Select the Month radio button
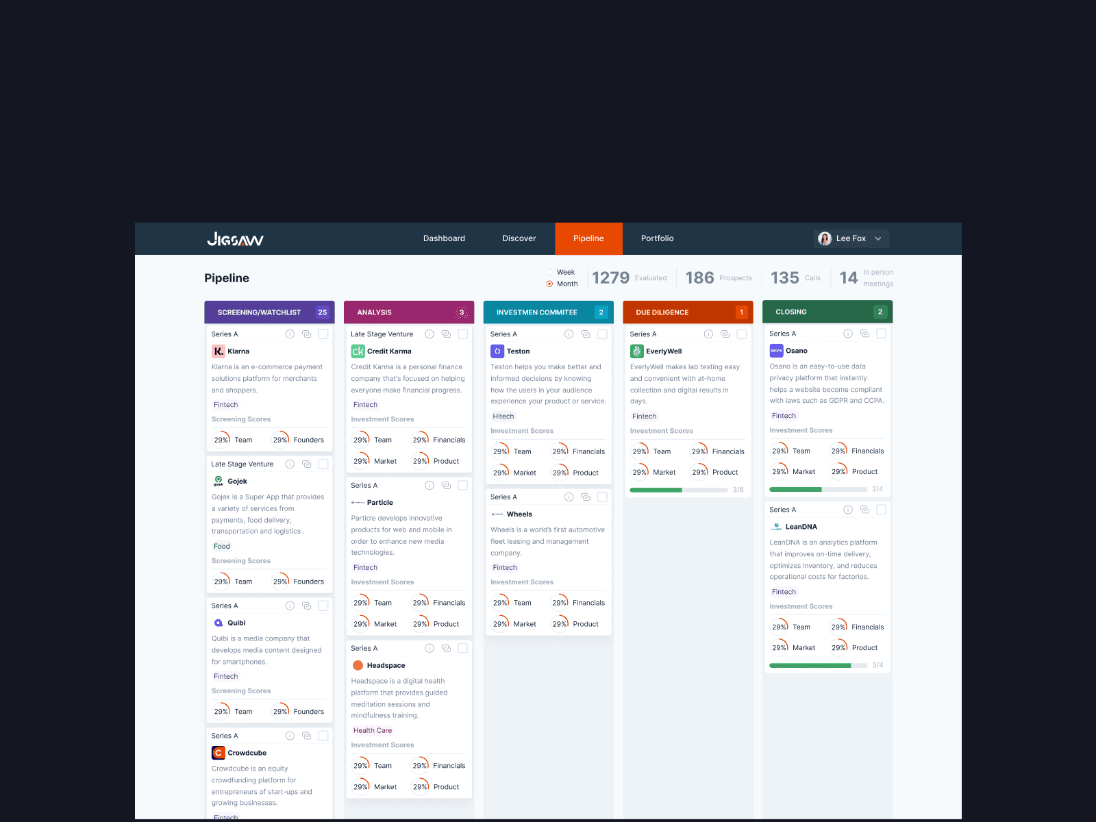This screenshot has width=1096, height=822. (x=549, y=284)
